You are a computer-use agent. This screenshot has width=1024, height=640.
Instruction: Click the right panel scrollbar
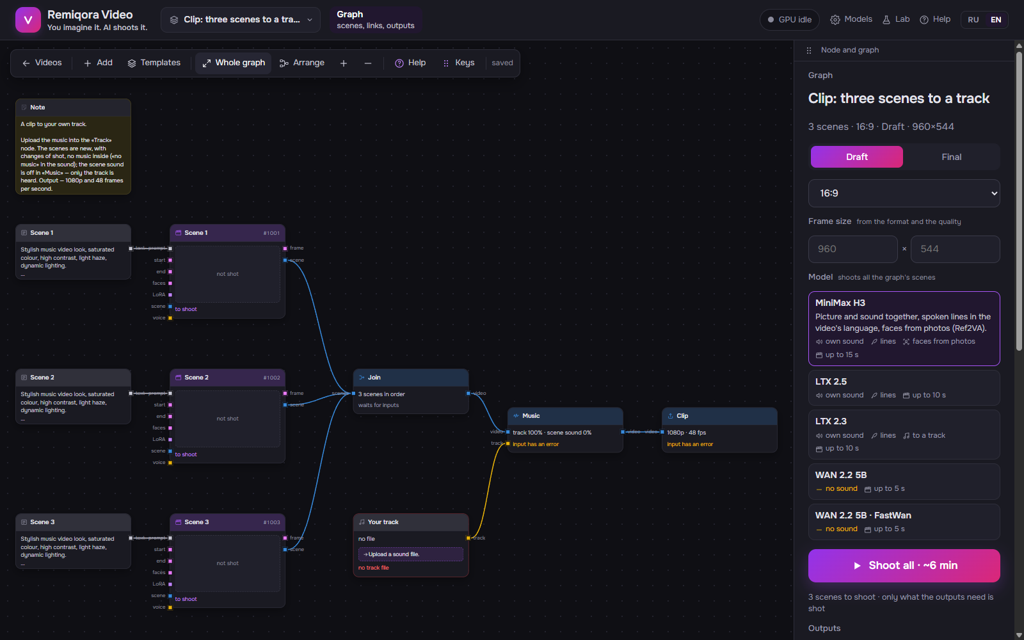point(1019,201)
